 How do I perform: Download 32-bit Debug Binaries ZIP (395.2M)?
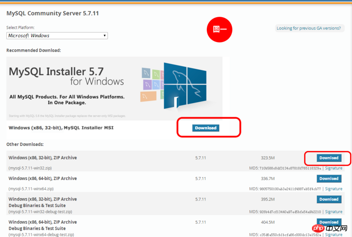click(329, 199)
